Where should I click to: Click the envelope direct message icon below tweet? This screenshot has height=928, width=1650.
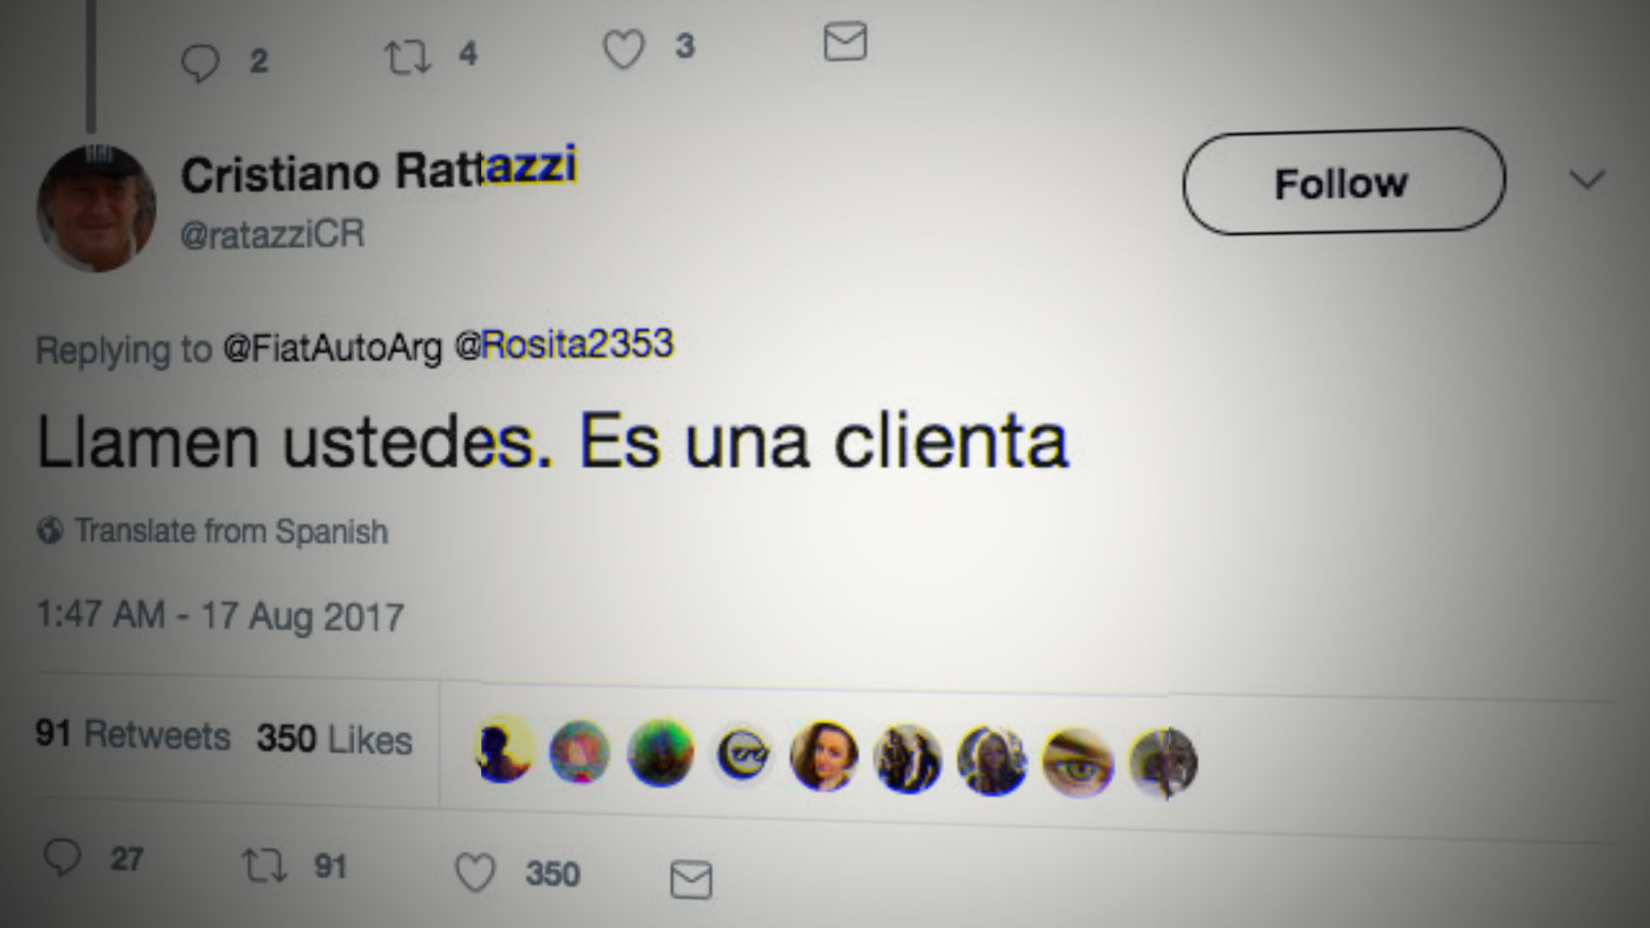(691, 879)
